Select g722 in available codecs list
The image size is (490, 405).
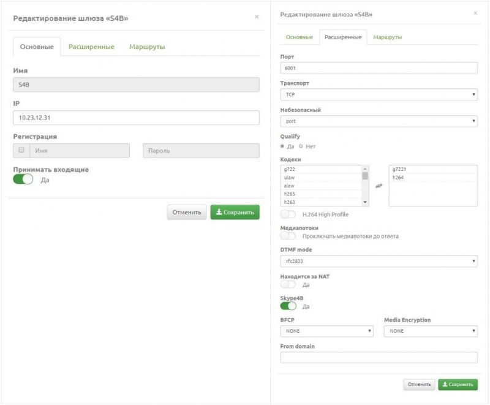coord(321,169)
